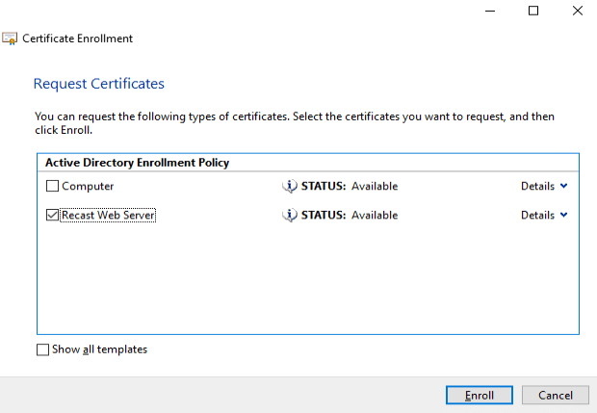
Task: Click the Active Directory Enrollment Policy header
Action: pos(137,163)
